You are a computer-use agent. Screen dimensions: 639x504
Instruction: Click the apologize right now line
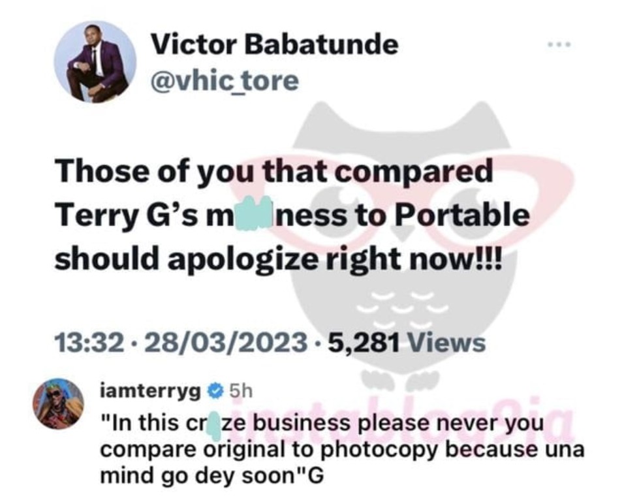pos(278,260)
